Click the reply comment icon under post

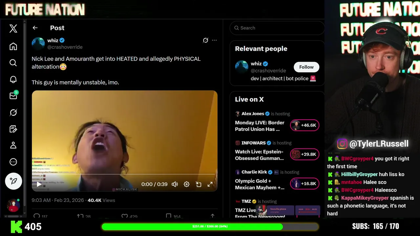coord(37,216)
